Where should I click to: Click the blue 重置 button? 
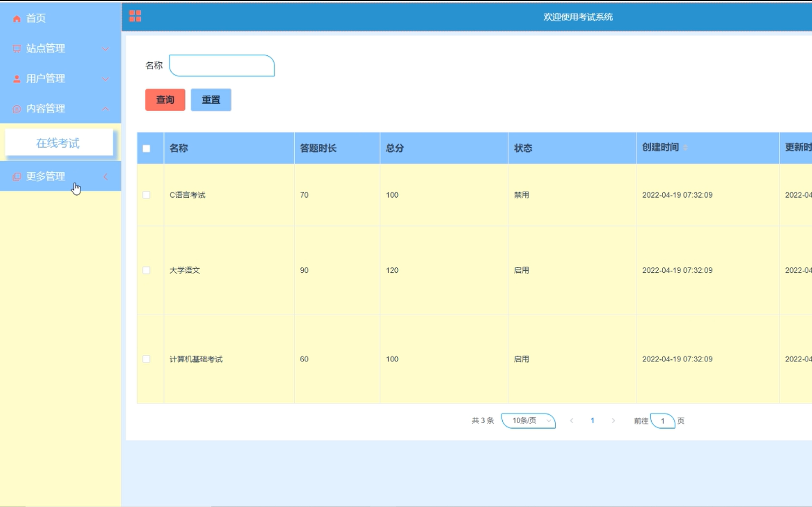click(211, 100)
